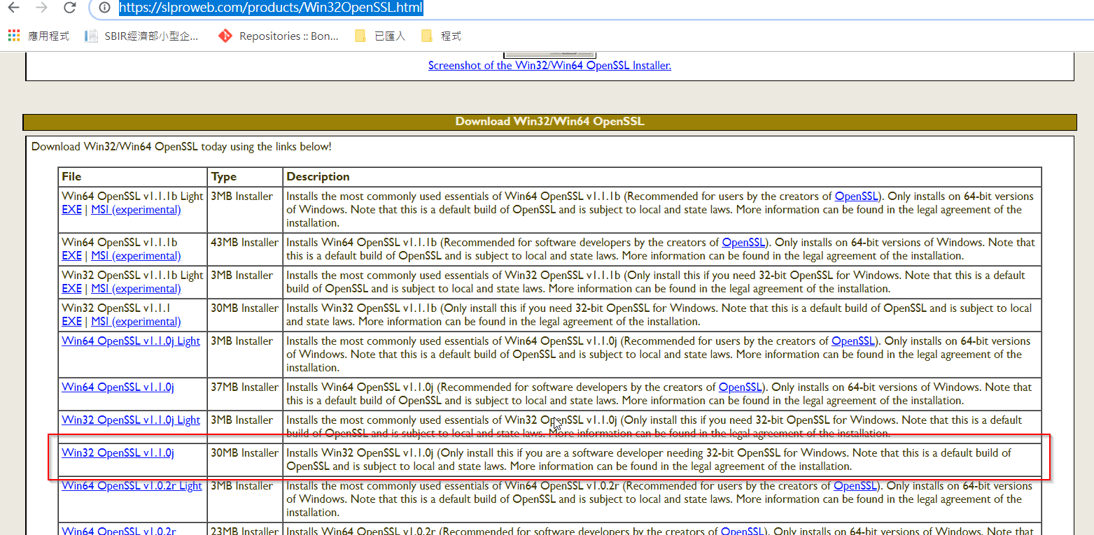The width and height of the screenshot is (1094, 535).
Task: Click the "Win32 OpenSSL v1.1.1" file name text
Action: tap(116, 308)
